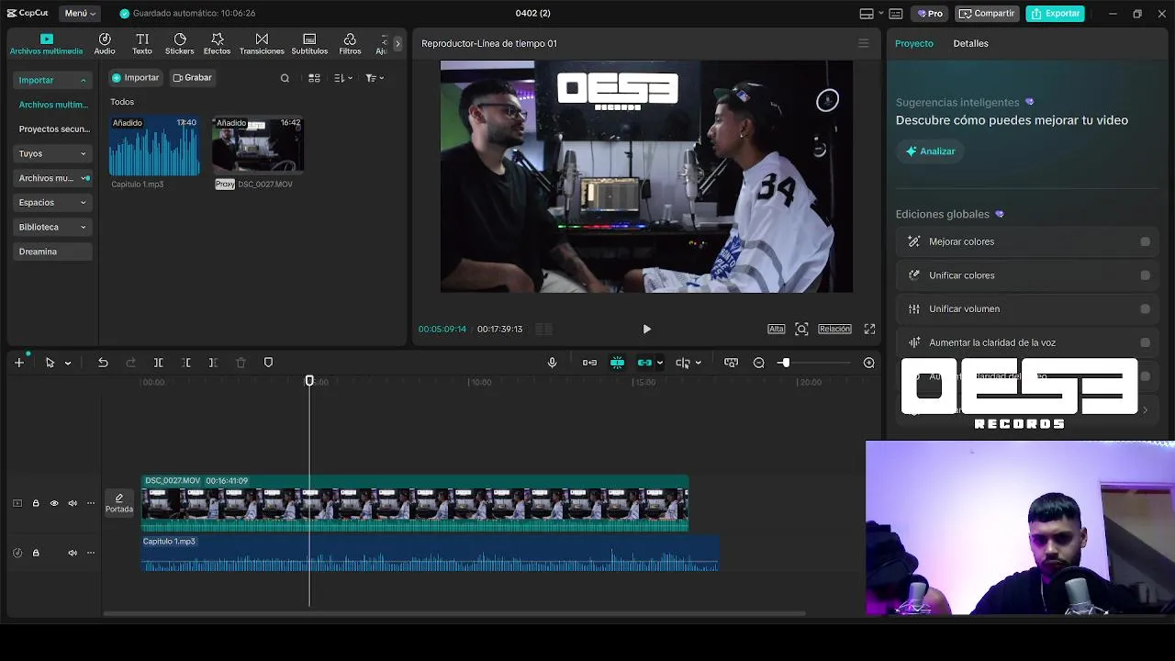The height and width of the screenshot is (661, 1175).
Task: Open the media sort dropdown
Action: click(x=343, y=78)
